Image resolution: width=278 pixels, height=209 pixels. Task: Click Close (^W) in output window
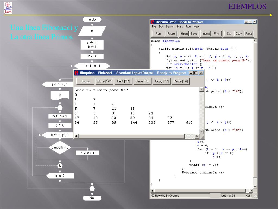(105, 81)
